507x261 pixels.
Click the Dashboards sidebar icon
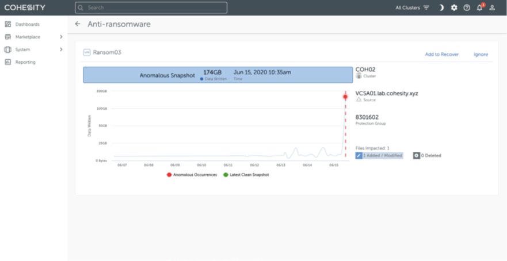(7, 24)
